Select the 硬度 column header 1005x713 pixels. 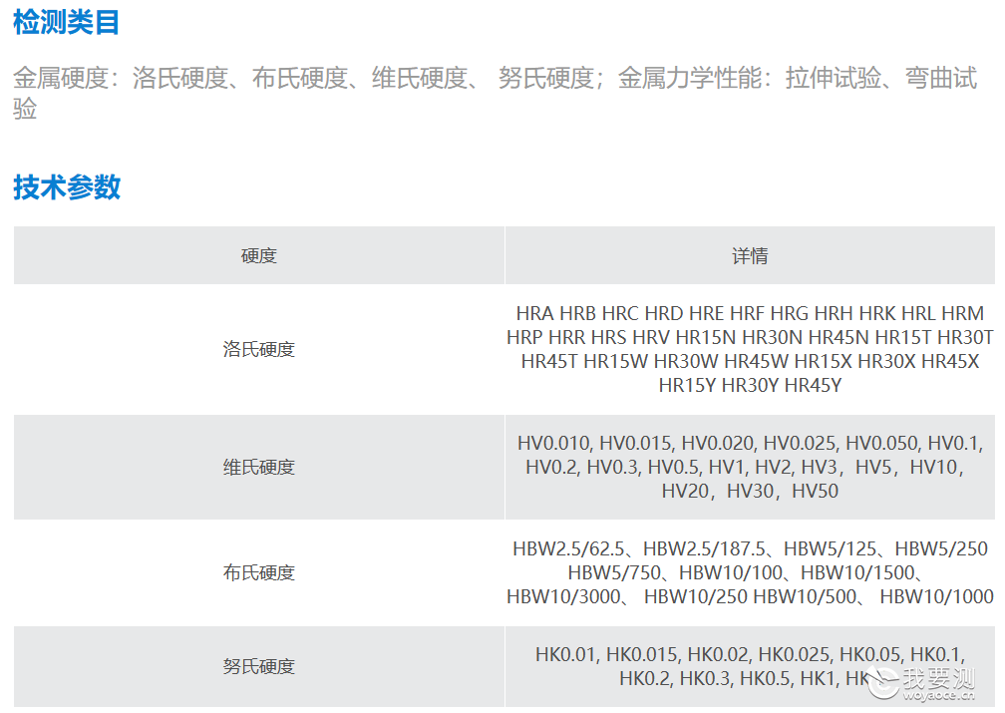tap(259, 256)
